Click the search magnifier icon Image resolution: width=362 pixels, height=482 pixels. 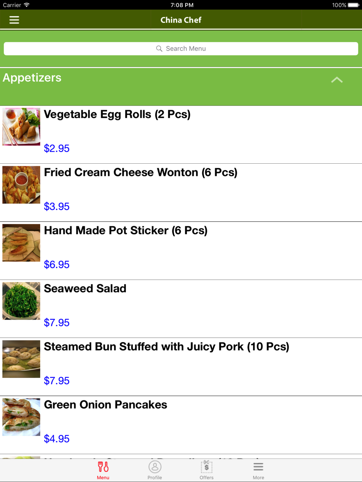(159, 48)
